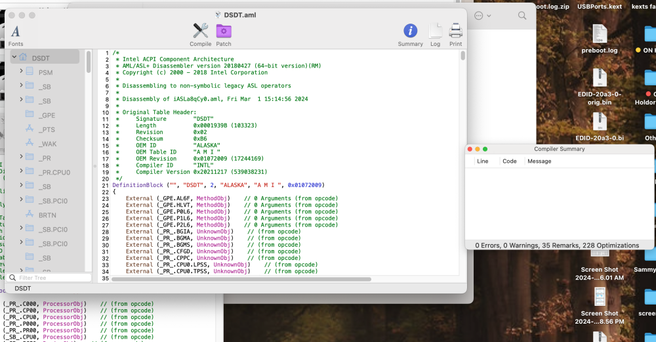Click the BRTN method icon in the tree
This screenshot has height=342, width=656.
pyautogui.click(x=30, y=215)
